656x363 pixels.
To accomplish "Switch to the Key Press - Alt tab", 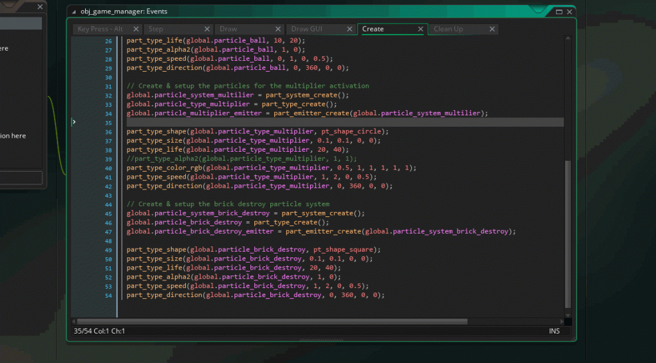I will click(101, 29).
